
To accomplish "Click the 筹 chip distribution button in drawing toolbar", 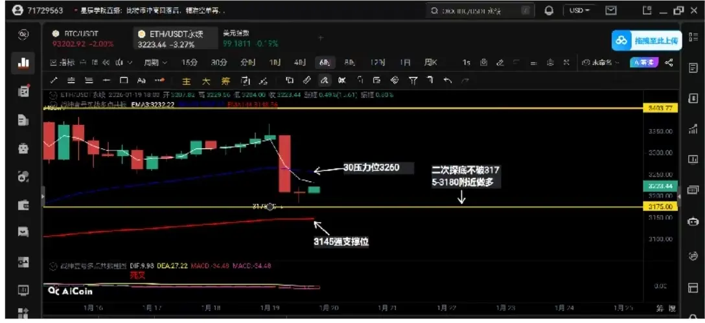I will (225, 82).
